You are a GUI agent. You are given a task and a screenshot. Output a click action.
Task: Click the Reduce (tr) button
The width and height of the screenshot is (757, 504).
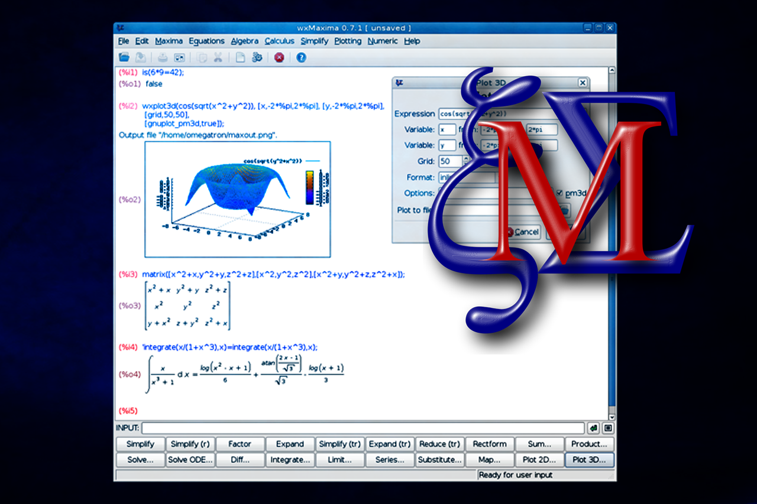tap(440, 444)
